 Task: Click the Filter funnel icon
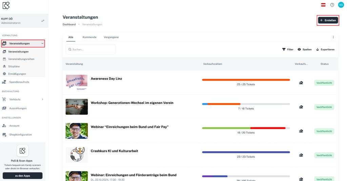coord(284,49)
